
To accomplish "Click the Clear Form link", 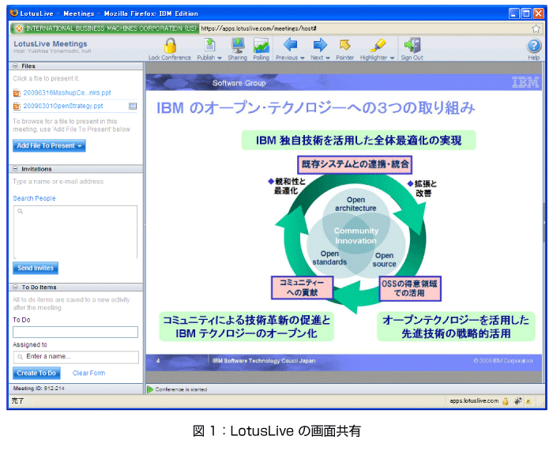I will click(88, 373).
